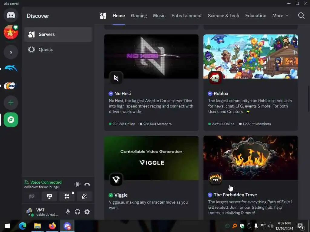Open the blue dolphin server icon
The height and width of the screenshot is (232, 310).
coord(11,69)
